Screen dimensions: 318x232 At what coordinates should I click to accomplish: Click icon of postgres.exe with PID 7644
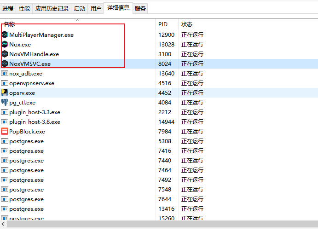[x=5, y=199]
